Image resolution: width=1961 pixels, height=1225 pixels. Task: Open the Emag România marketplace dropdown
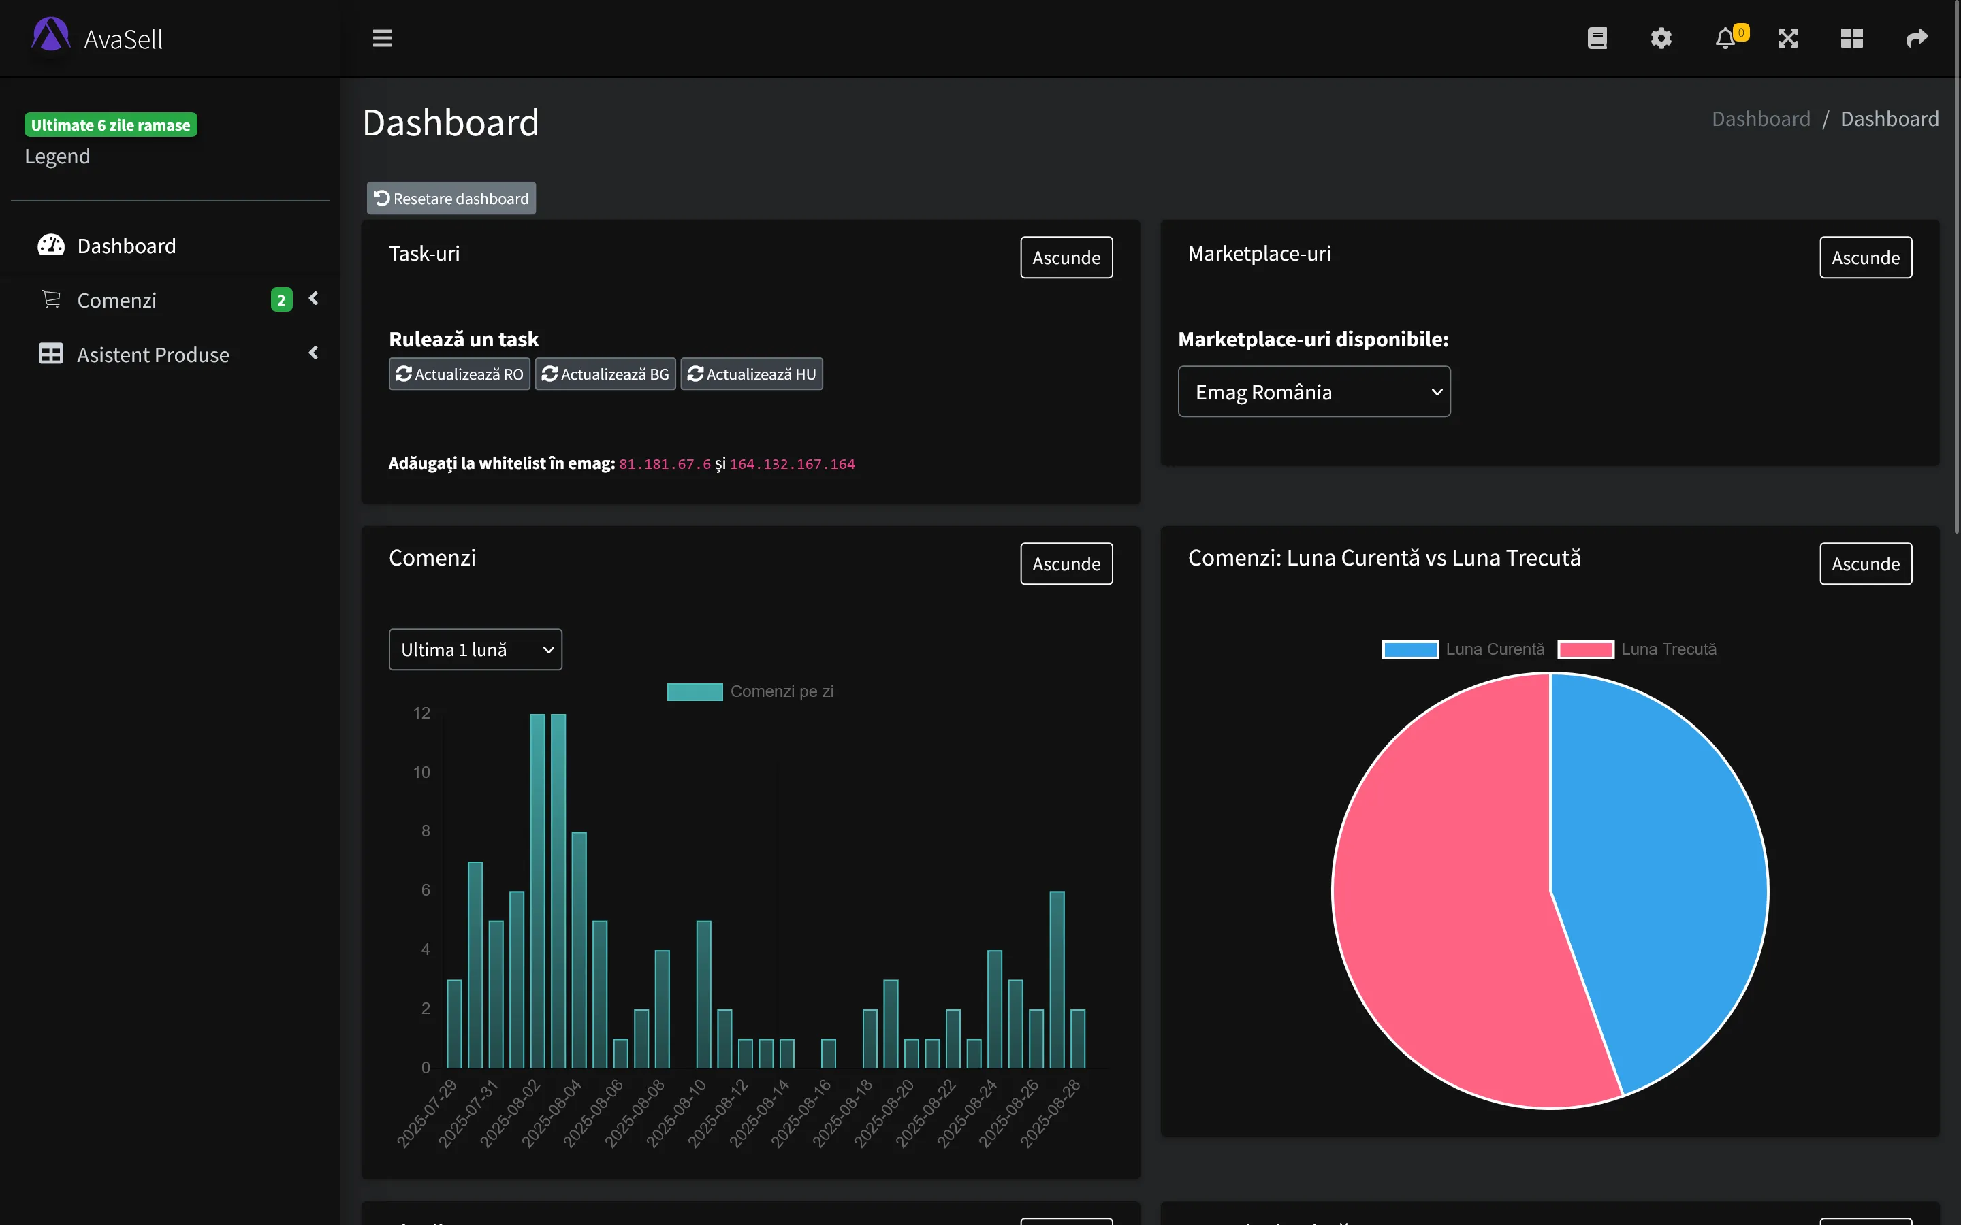pyautogui.click(x=1313, y=392)
